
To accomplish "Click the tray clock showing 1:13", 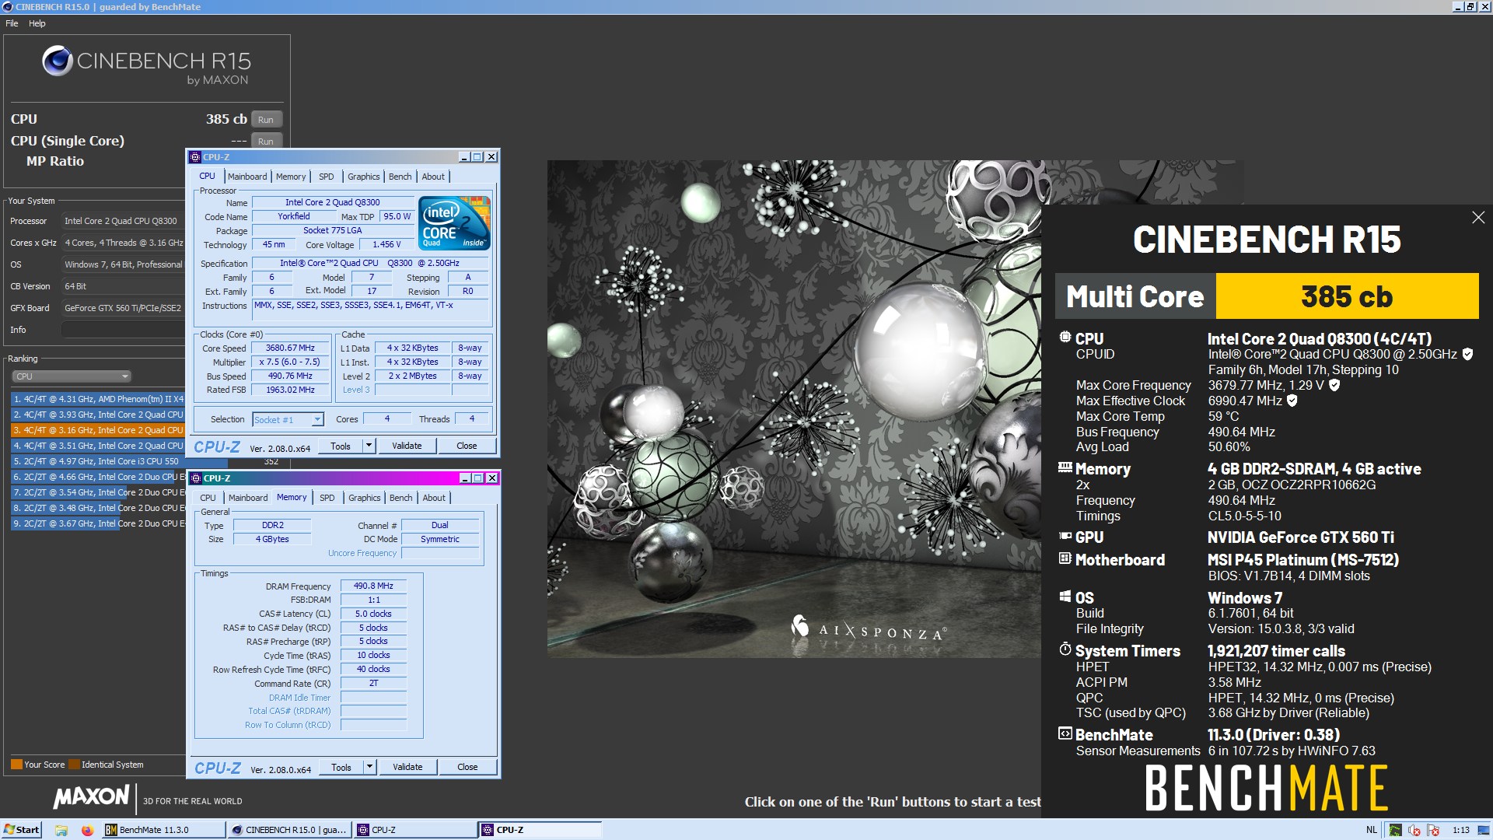I will 1461,830.
